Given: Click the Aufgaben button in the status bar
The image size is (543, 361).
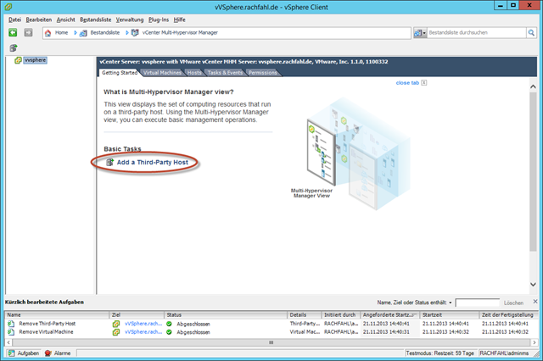Looking at the screenshot, I should pyautogui.click(x=24, y=353).
